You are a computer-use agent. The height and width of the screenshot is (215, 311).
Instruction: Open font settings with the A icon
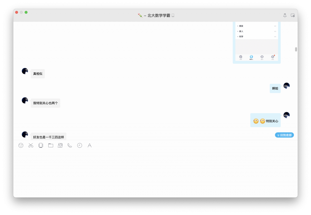[89, 146]
